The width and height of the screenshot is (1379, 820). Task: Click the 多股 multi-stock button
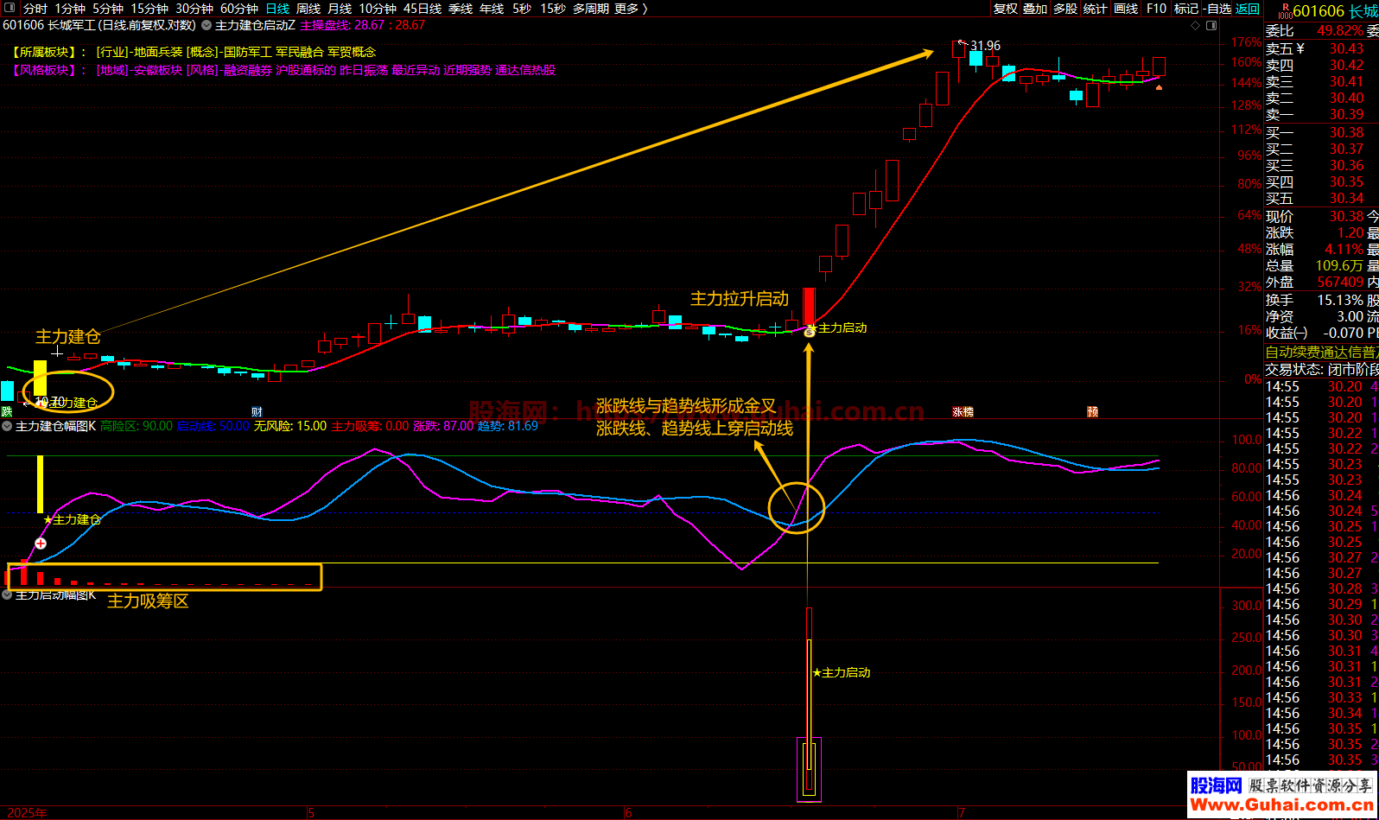1065,9
